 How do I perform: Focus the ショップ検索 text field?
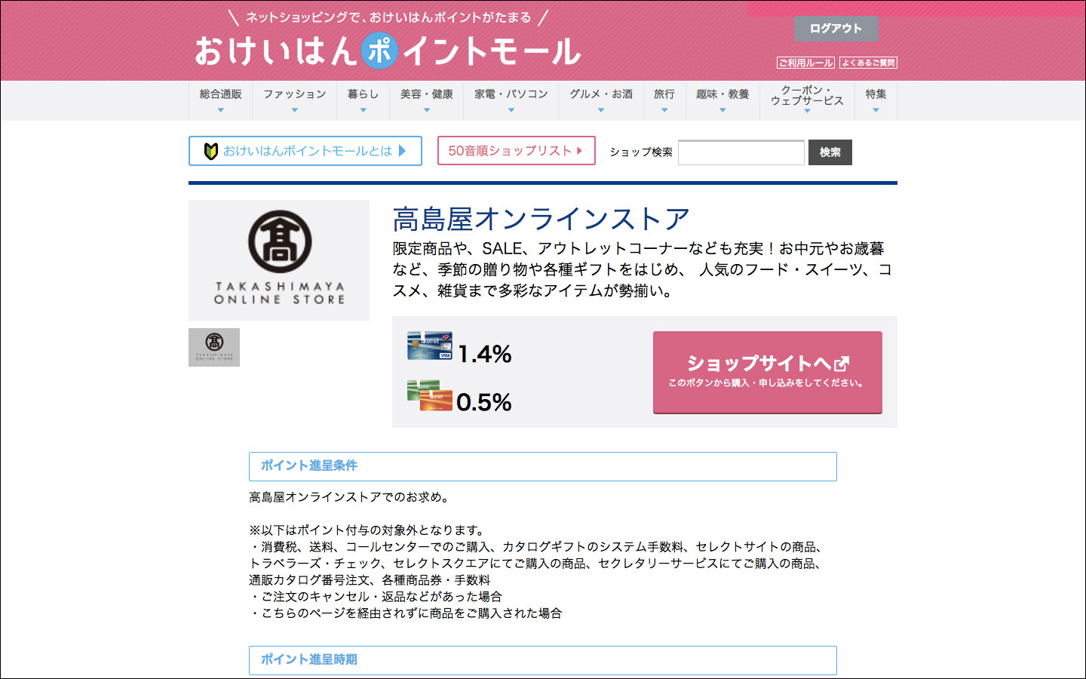click(741, 152)
